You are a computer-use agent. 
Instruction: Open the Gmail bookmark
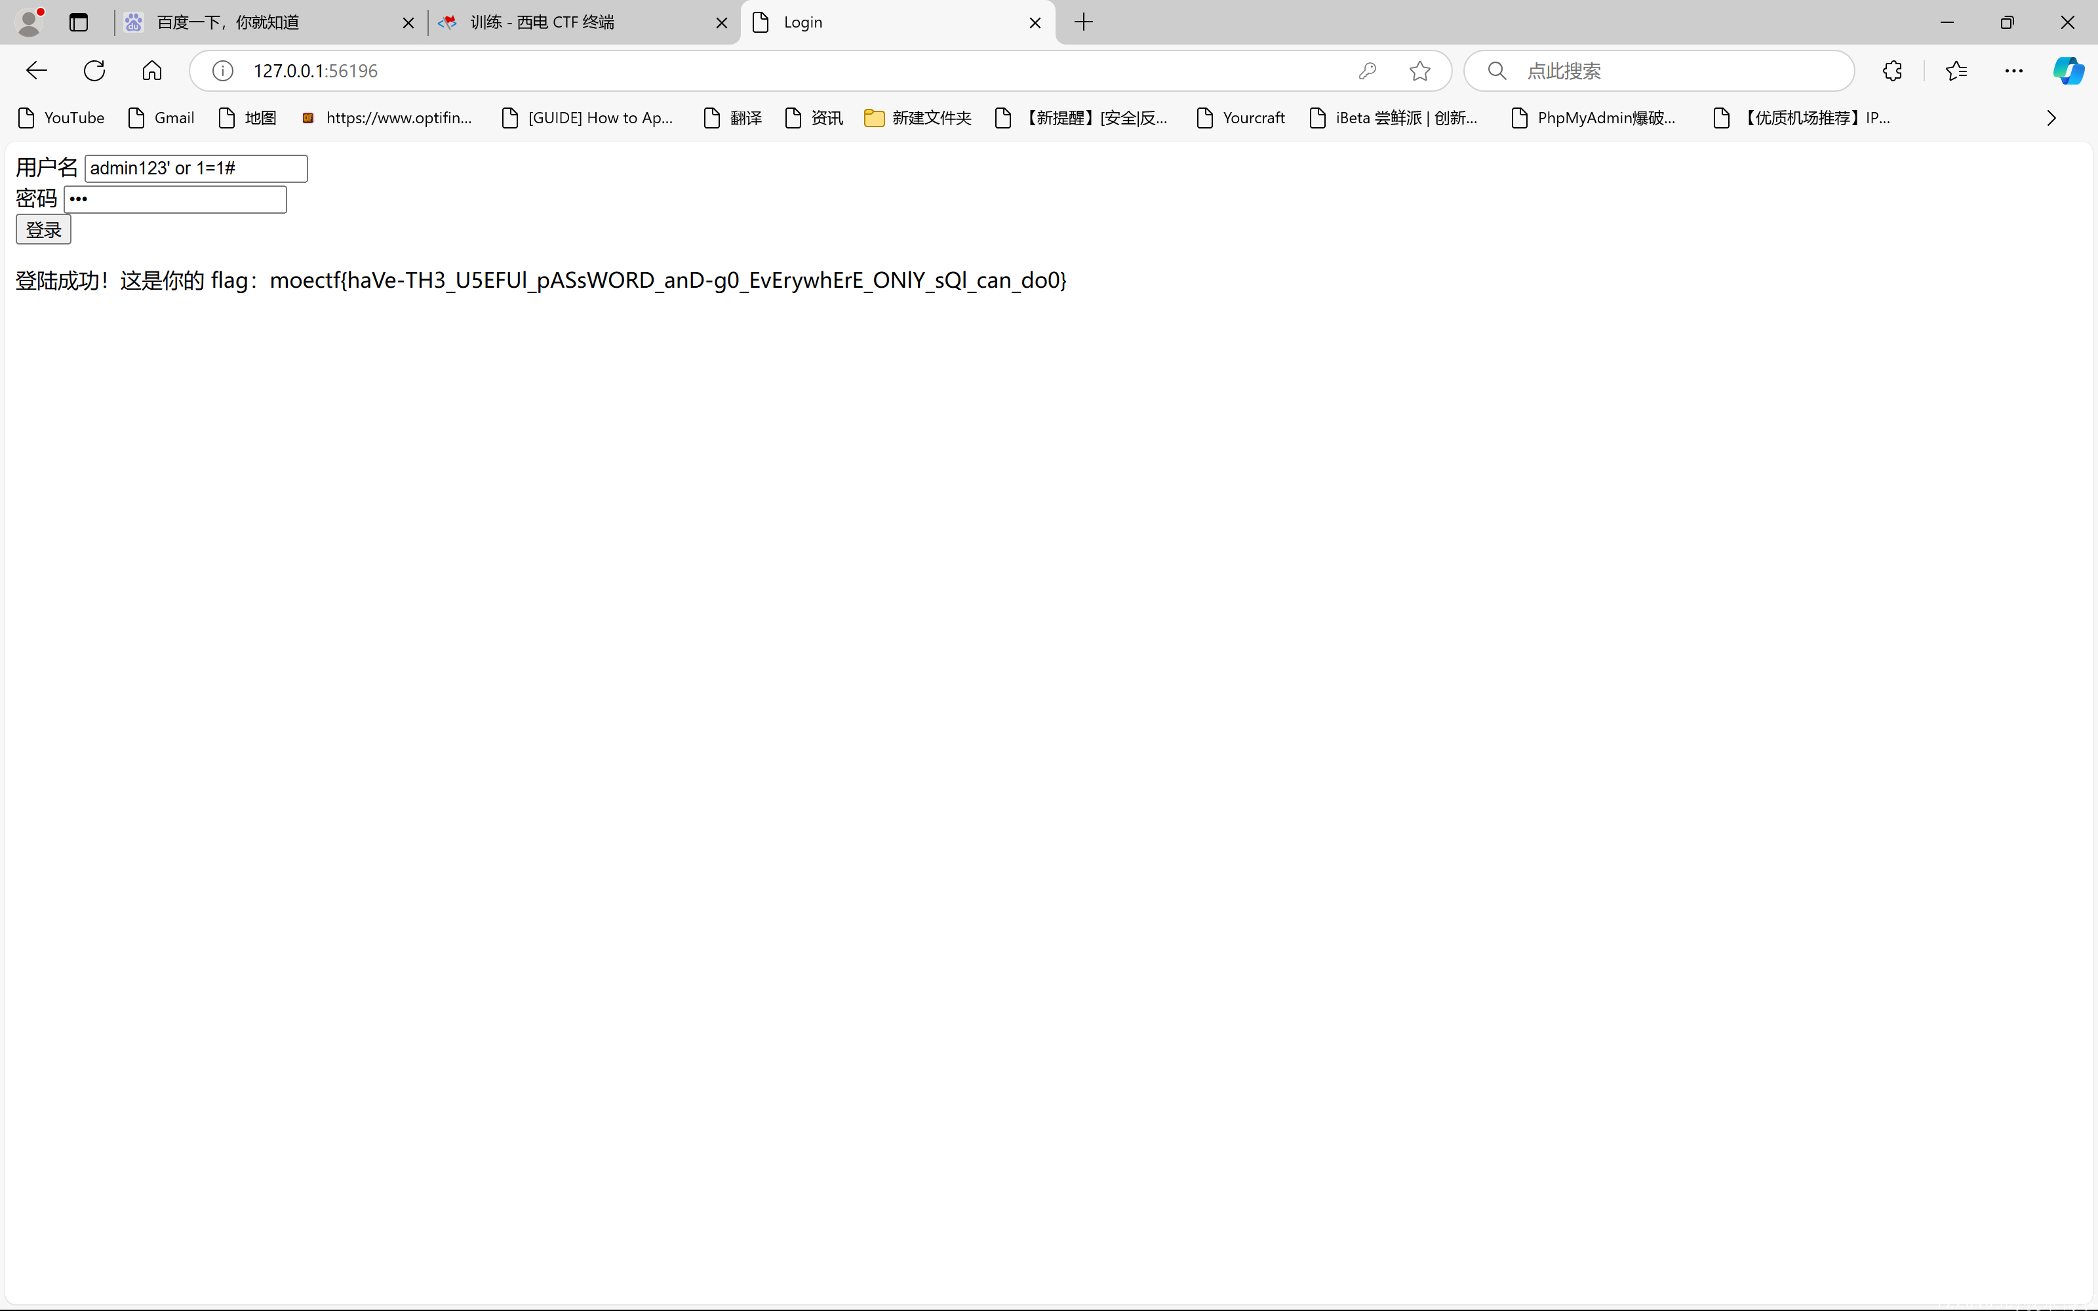click(x=161, y=118)
